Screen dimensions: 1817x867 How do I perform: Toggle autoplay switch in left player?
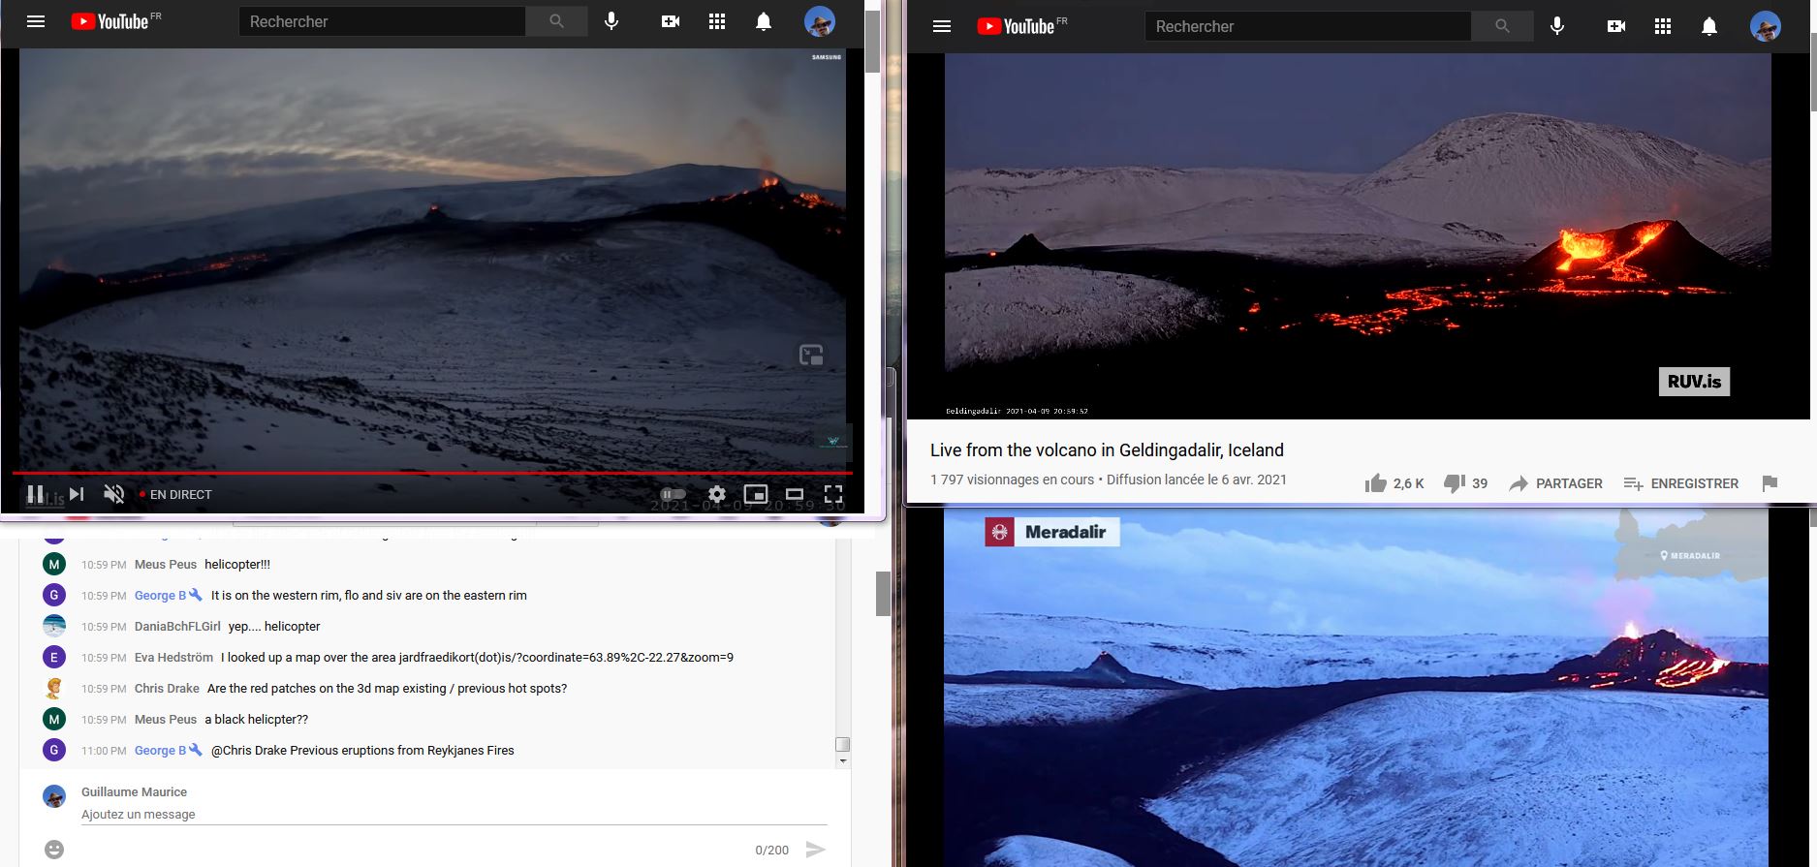pos(673,494)
